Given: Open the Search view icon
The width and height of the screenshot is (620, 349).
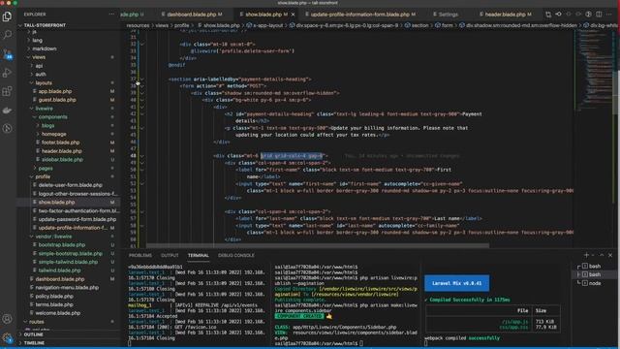Looking at the screenshot, I should [7, 35].
